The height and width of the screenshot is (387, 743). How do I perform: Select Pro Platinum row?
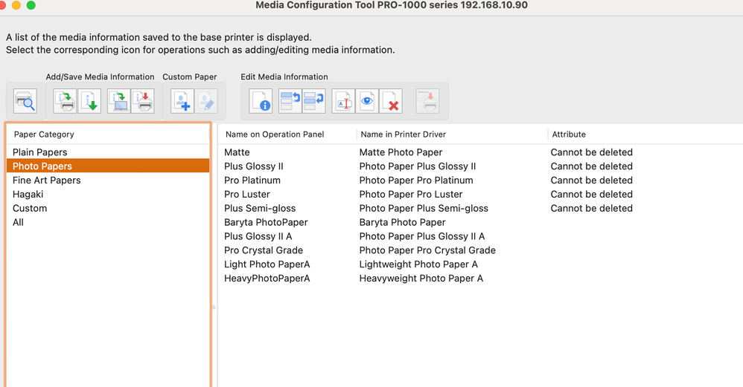click(480, 180)
